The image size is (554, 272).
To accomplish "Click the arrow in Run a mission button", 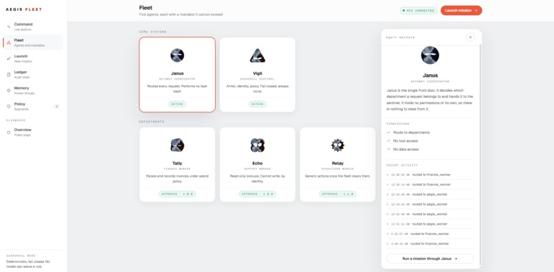I will tap(456, 258).
